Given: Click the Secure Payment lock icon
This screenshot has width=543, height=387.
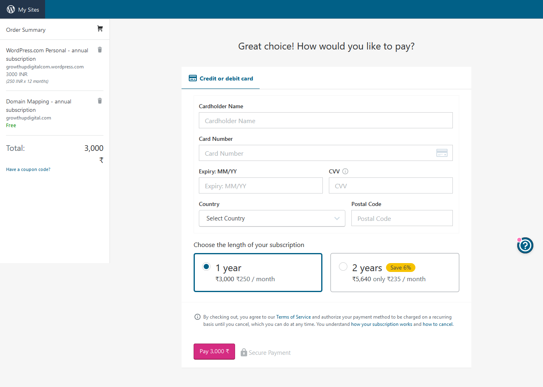Looking at the screenshot, I should pos(244,352).
